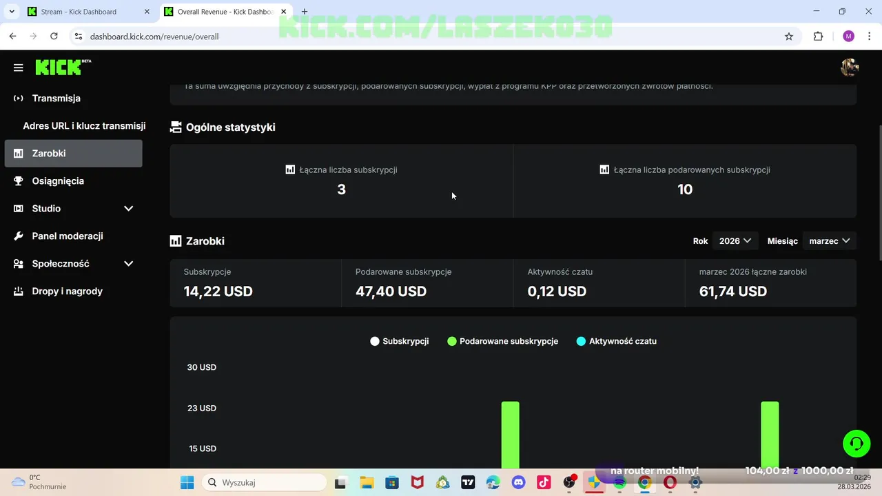Click icon beside Łączna liczba podarowanych subskrypcji

coord(604,169)
